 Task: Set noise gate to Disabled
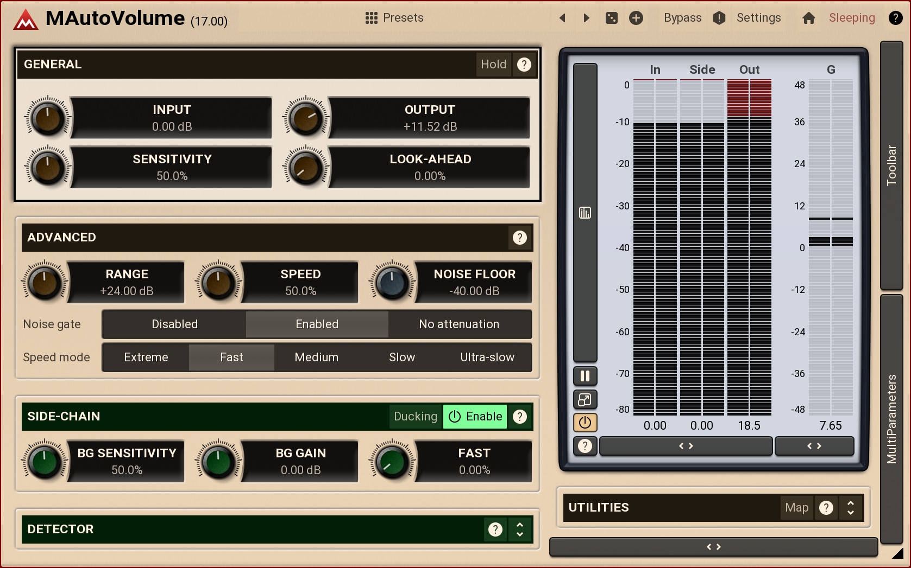coord(174,324)
